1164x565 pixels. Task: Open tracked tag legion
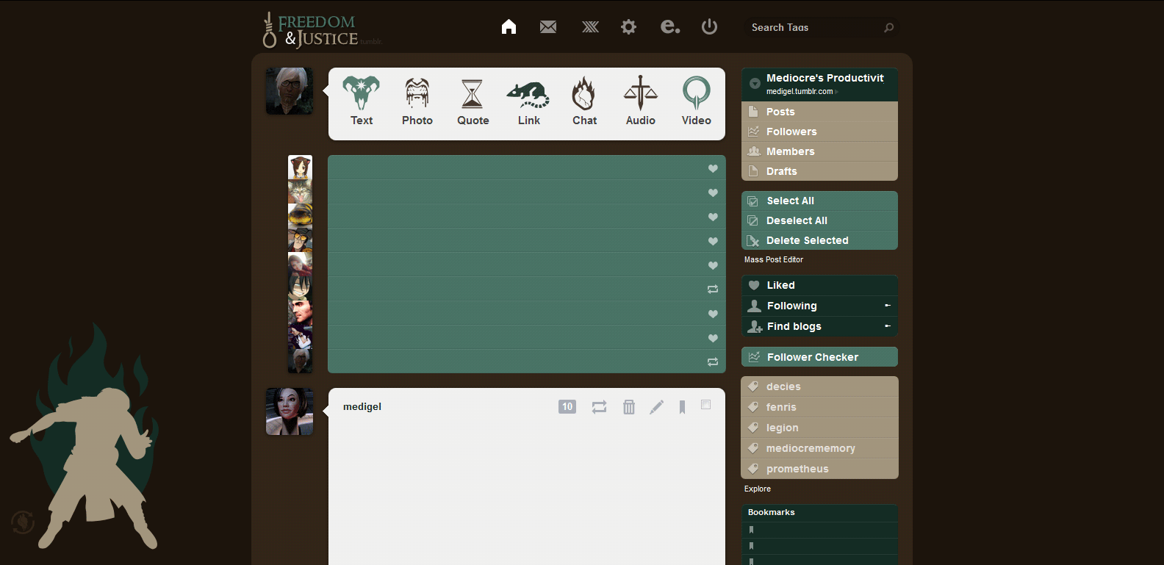[819, 428]
